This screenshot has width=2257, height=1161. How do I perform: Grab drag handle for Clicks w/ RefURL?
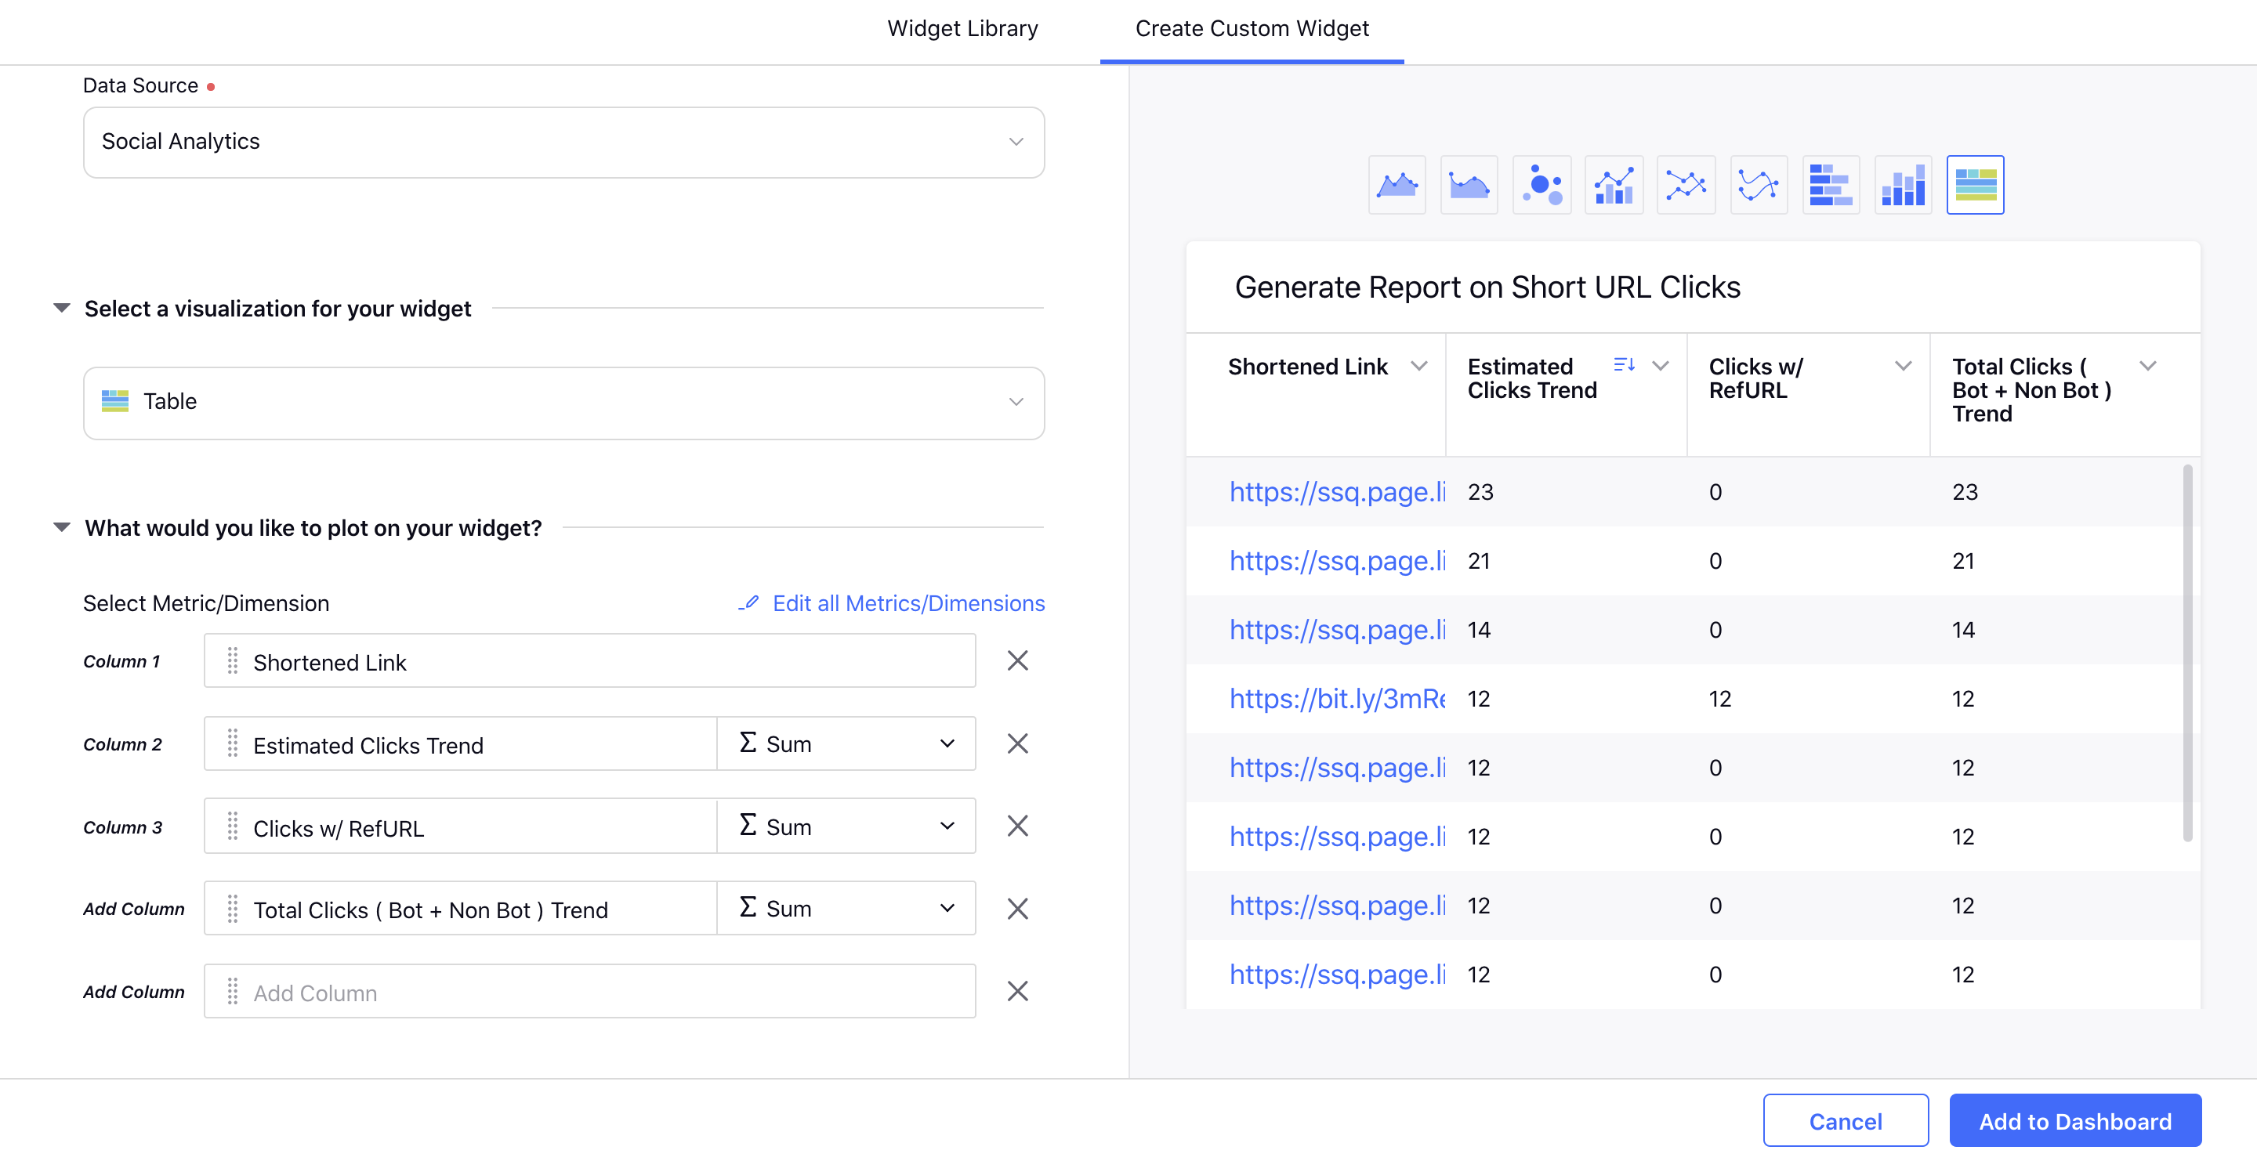pos(232,826)
